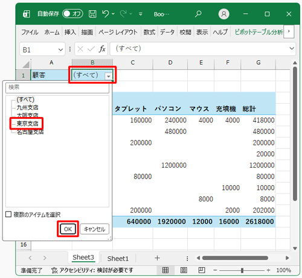
Task: Switch to Normal view icon
Action: [x=165, y=270]
